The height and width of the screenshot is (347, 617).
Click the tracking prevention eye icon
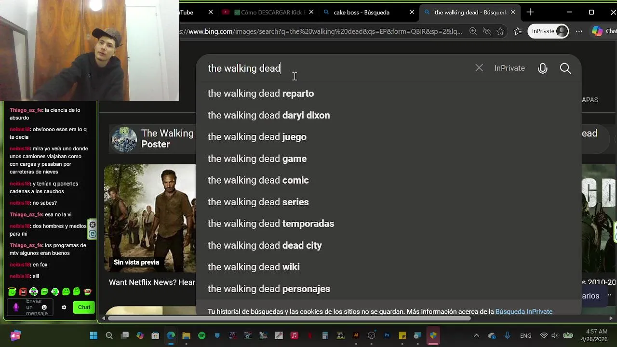click(x=487, y=31)
